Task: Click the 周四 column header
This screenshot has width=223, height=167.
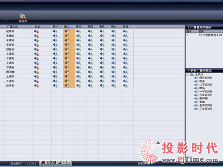Action: (91, 27)
